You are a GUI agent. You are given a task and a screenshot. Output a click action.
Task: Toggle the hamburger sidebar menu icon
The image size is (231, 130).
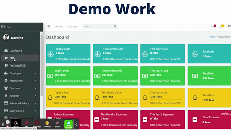point(49,26)
